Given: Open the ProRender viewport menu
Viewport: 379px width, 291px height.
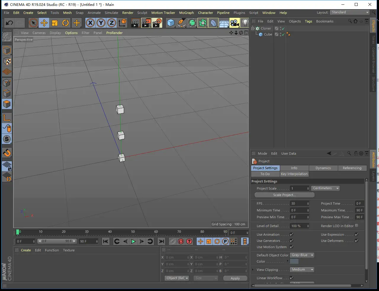Looking at the screenshot, I should click(114, 33).
